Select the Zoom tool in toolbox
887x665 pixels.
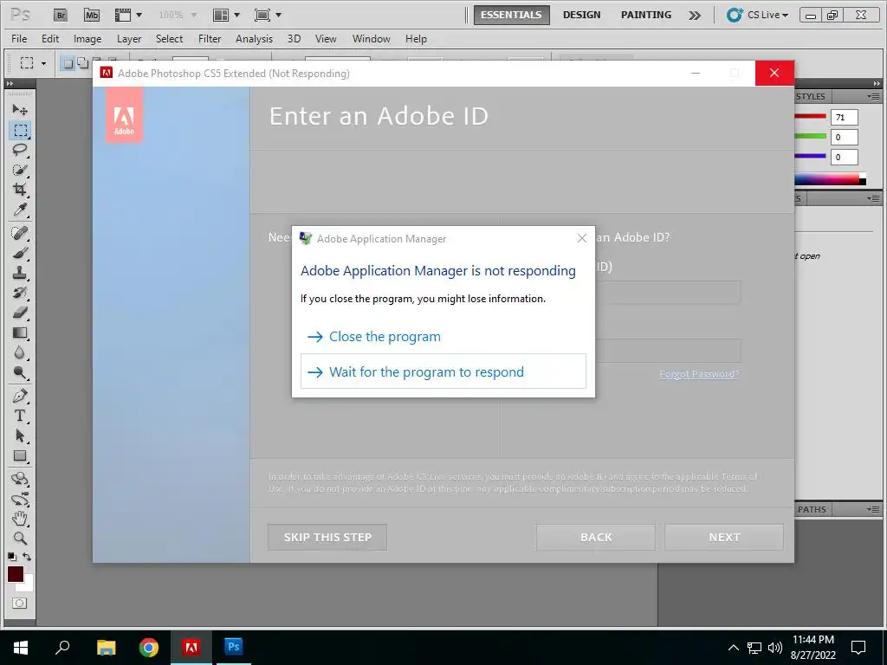click(x=20, y=539)
